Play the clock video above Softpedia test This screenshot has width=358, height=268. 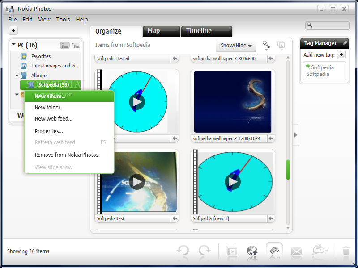(x=137, y=102)
